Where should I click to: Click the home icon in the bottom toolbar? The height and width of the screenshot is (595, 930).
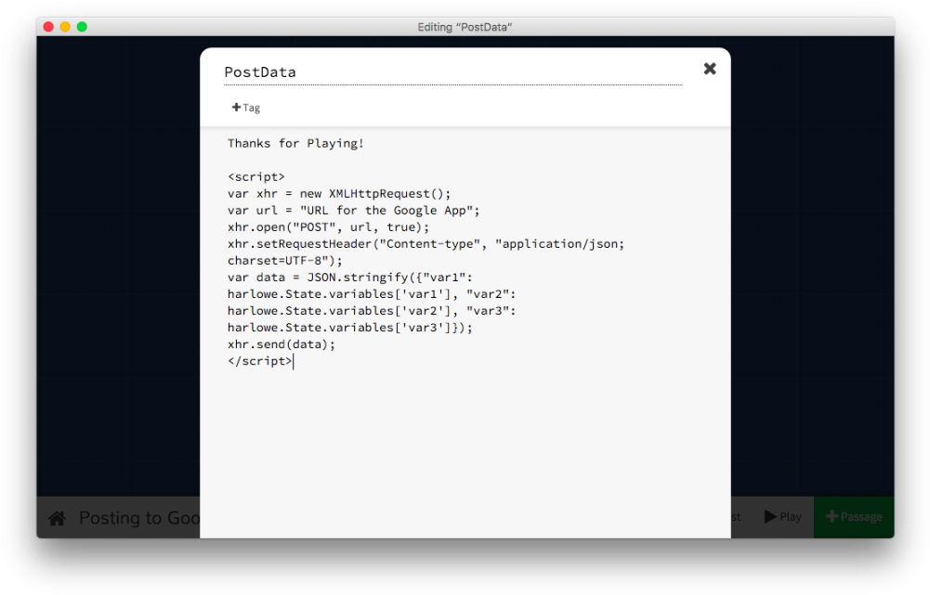coord(57,517)
